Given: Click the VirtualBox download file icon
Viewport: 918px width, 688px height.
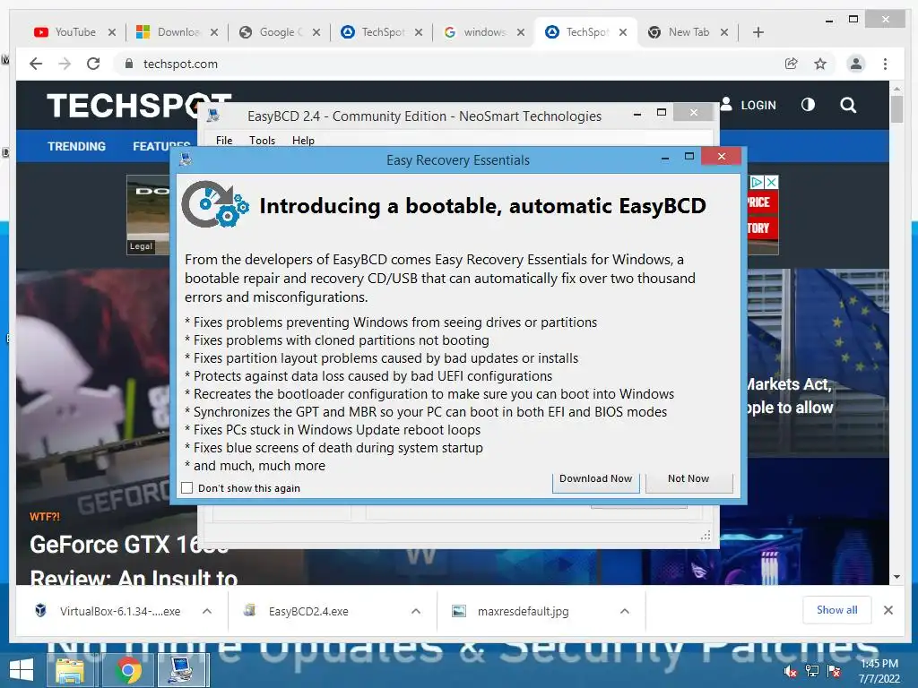Looking at the screenshot, I should point(40,611).
